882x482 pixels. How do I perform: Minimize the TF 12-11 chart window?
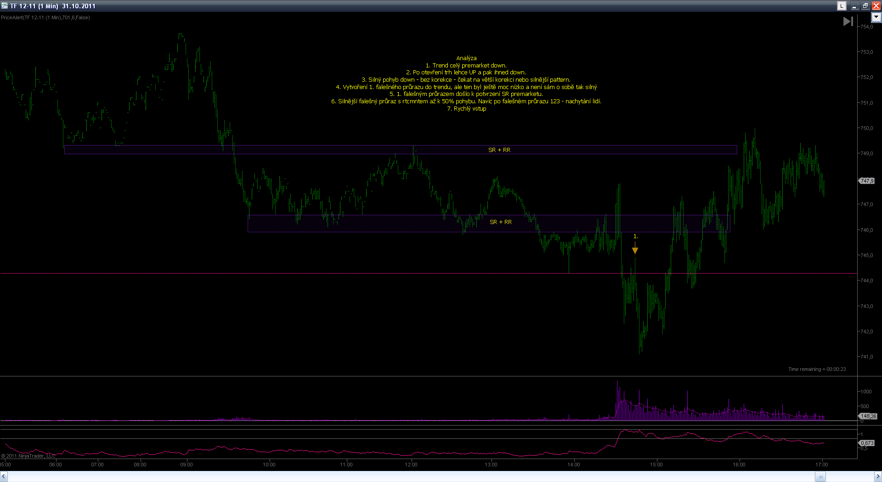click(x=854, y=6)
